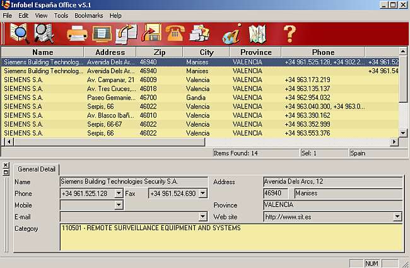410x268 pixels.
Task: Open the map search magnifier tool
Action: point(20,33)
